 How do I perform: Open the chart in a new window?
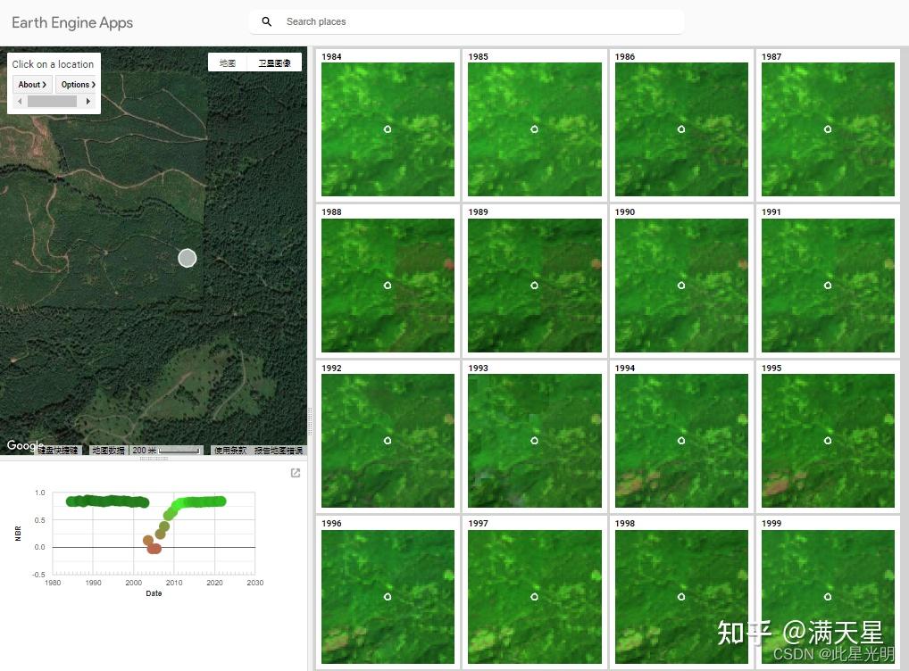point(295,473)
